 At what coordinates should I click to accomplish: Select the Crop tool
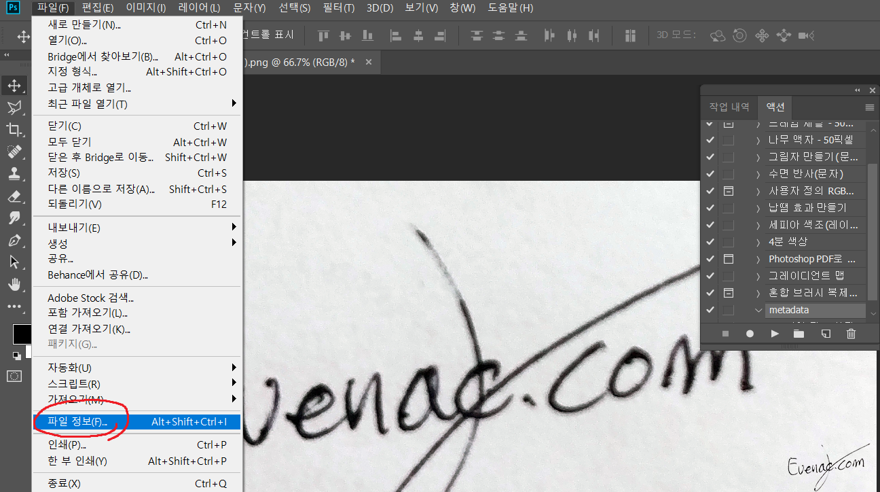(14, 130)
